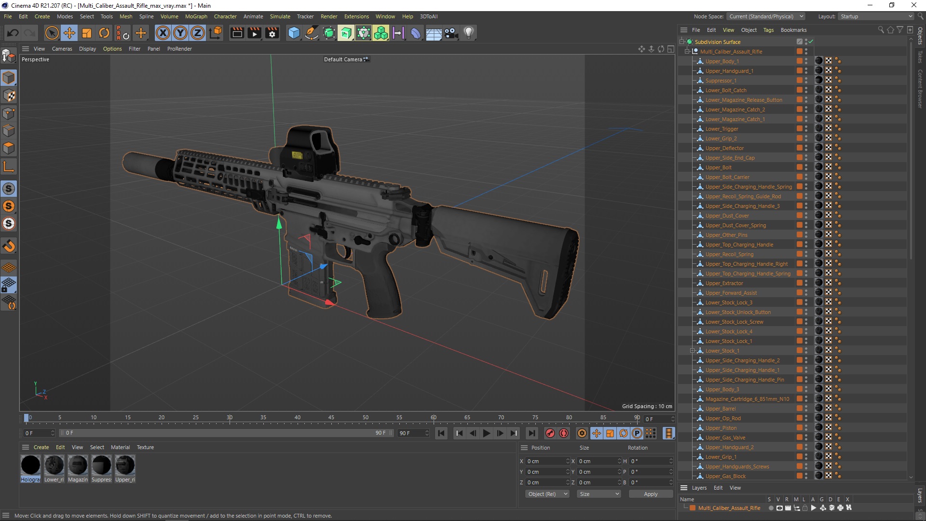Select the Live Selection tool icon
The height and width of the screenshot is (521, 926).
(x=52, y=32)
